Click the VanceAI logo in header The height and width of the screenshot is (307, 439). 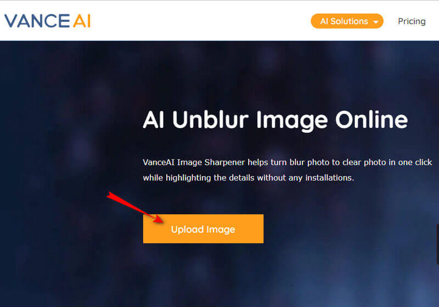click(x=47, y=21)
